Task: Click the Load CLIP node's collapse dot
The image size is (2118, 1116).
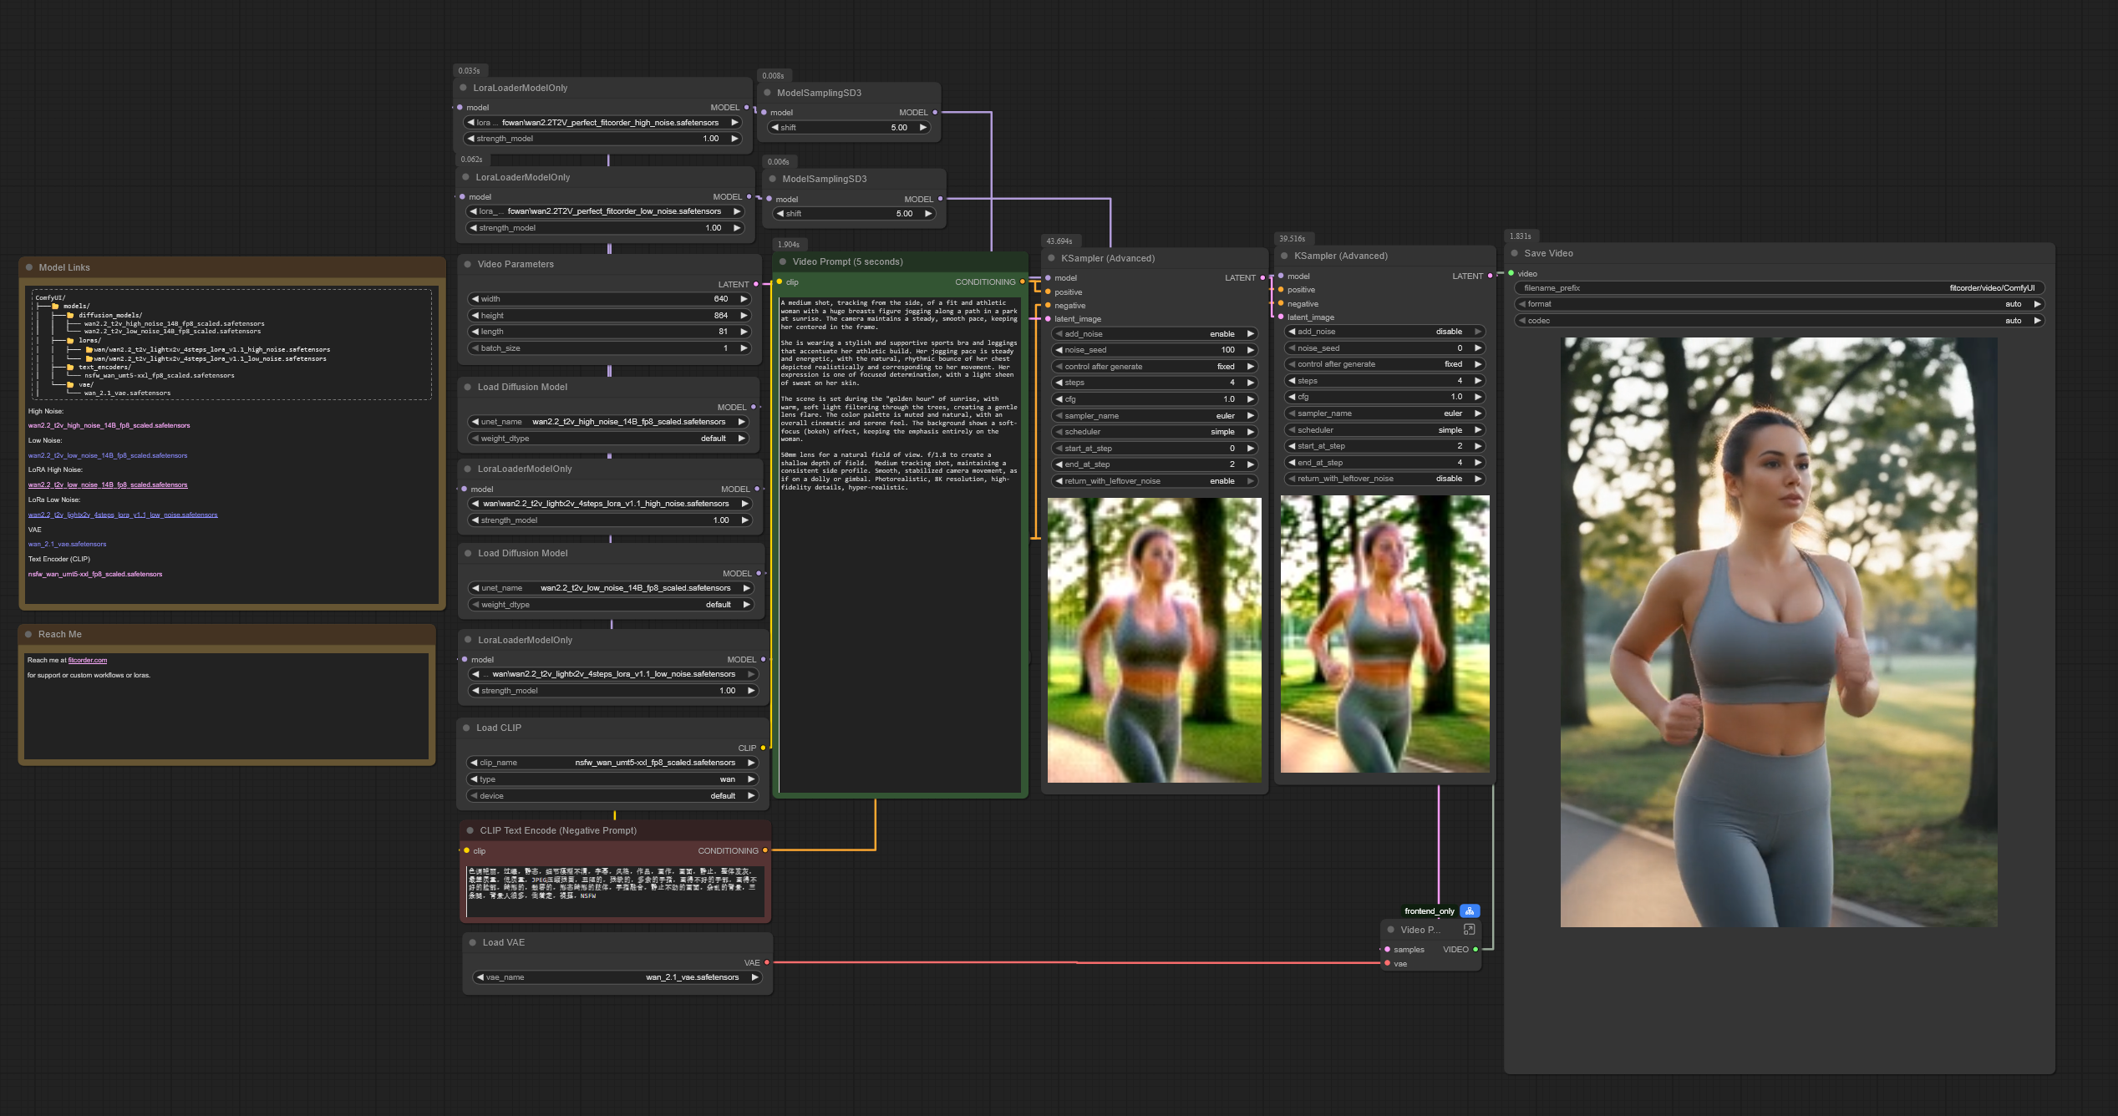Action: click(x=466, y=728)
